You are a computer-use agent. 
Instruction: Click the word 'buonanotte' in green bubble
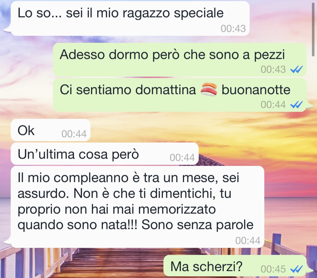click(256, 90)
